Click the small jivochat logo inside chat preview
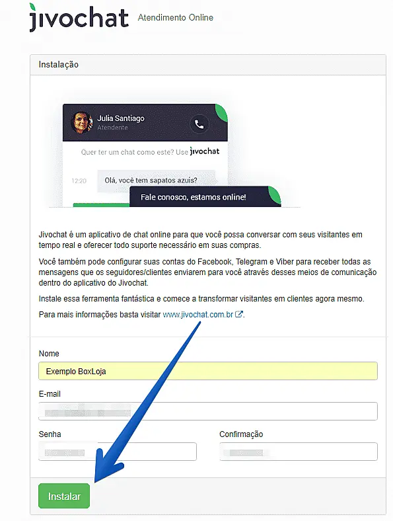Viewport: 393px width, 521px height. pyautogui.click(x=205, y=151)
